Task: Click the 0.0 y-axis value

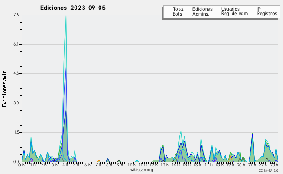Action: (16, 162)
